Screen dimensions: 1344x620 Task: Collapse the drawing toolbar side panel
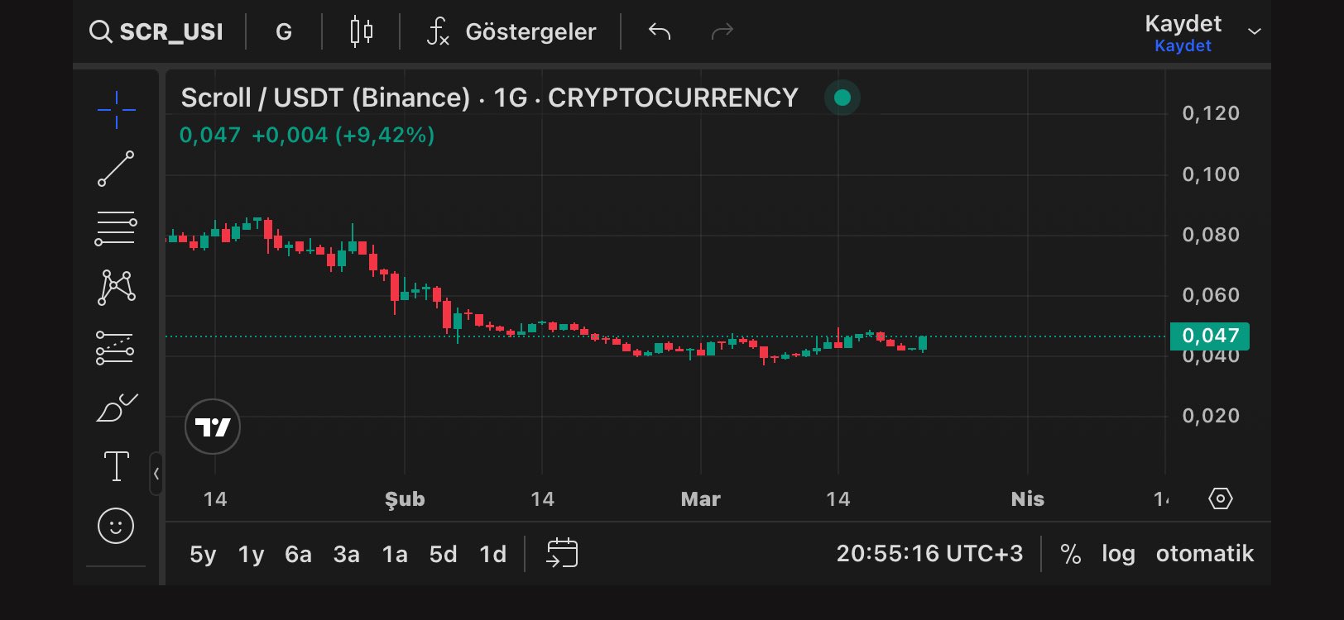point(156,474)
